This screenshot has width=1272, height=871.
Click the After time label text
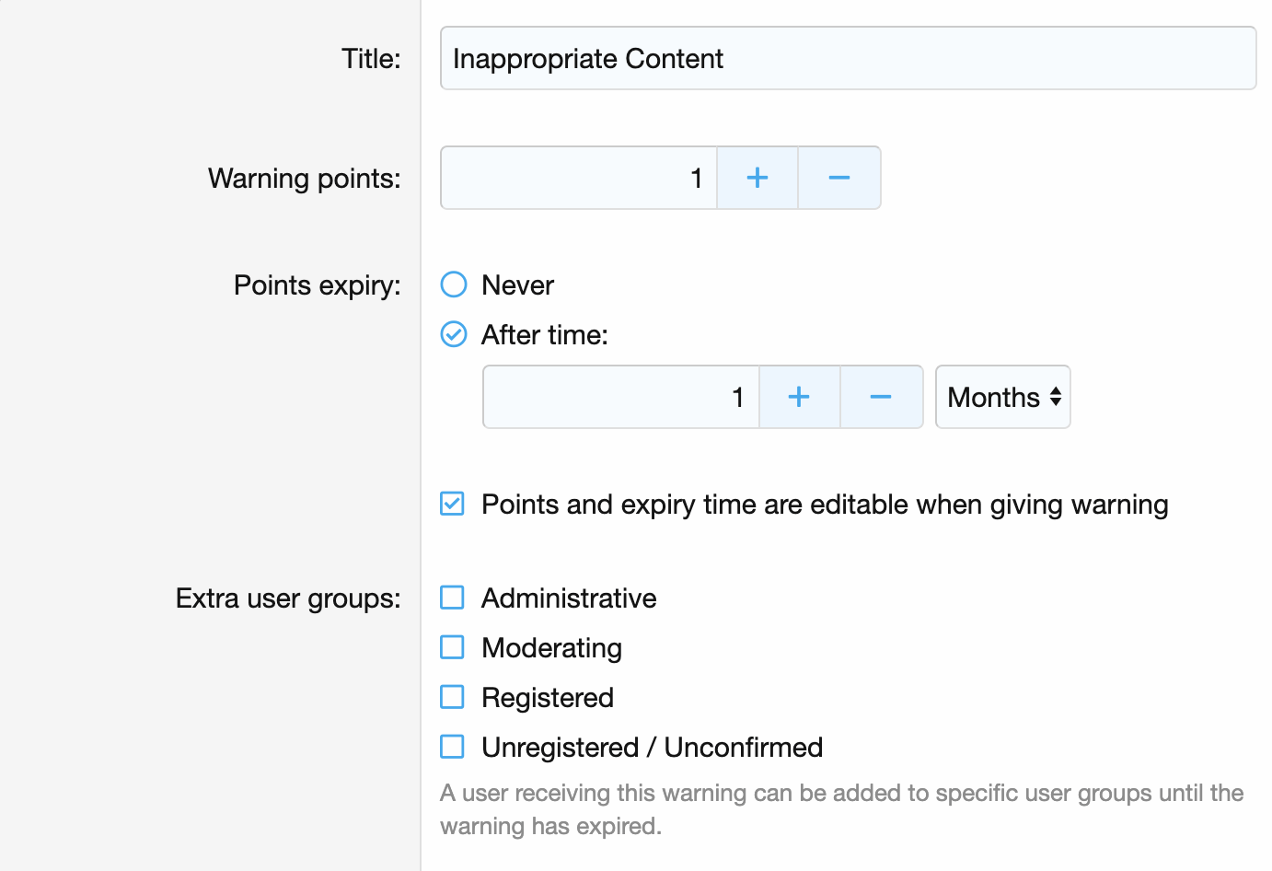tap(544, 335)
